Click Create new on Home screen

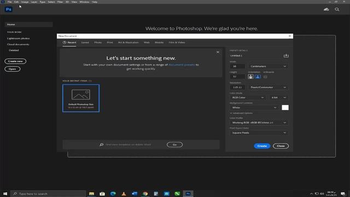(x=15, y=61)
